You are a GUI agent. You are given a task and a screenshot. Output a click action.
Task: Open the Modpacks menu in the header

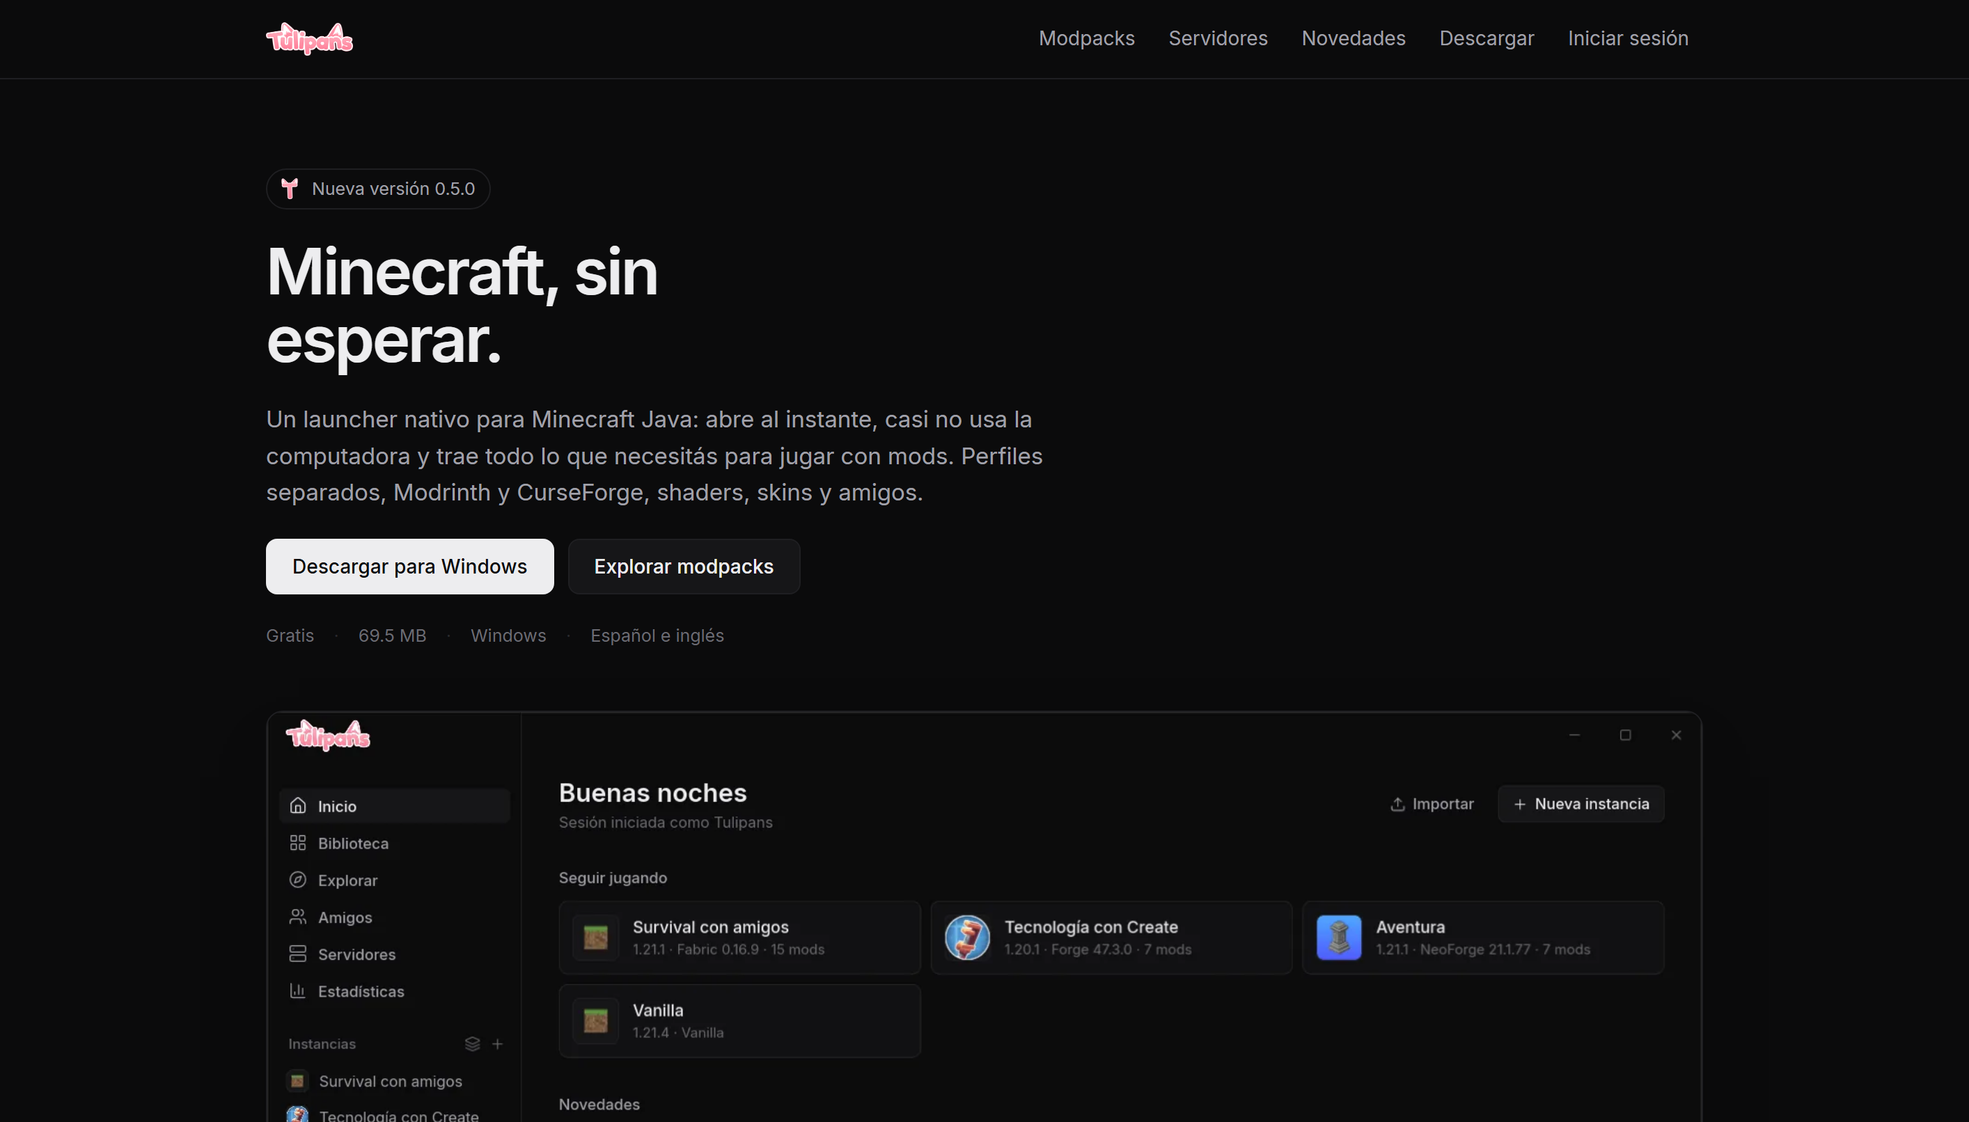tap(1087, 38)
